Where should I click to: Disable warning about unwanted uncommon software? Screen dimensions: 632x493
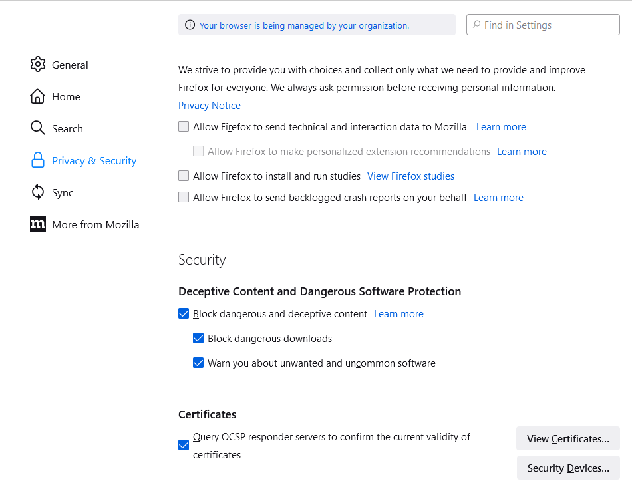coord(198,363)
